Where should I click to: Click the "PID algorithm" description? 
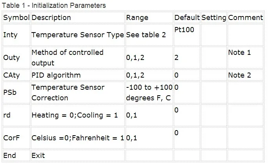(x=56, y=75)
